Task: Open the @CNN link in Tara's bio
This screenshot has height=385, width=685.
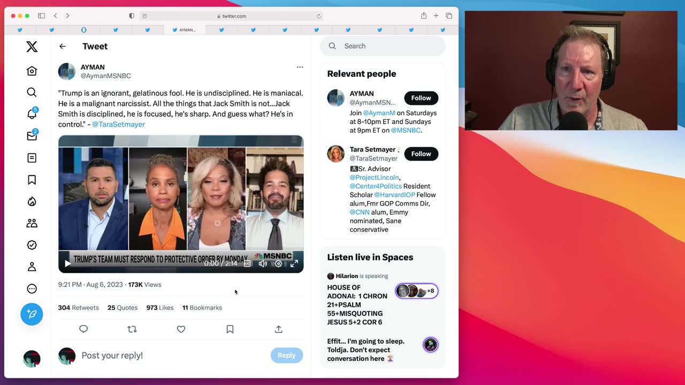Action: [360, 212]
